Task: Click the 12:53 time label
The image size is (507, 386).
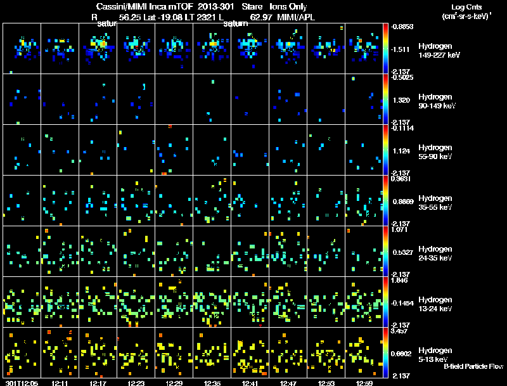Action: (x=326, y=383)
